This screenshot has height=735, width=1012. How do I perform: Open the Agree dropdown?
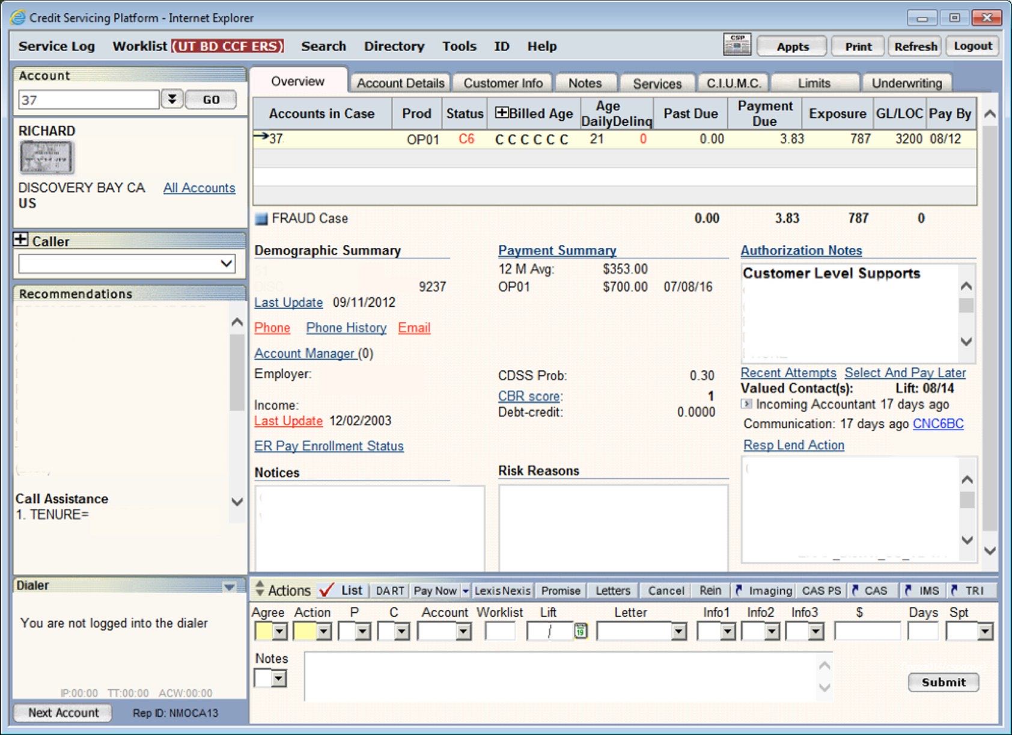[279, 632]
